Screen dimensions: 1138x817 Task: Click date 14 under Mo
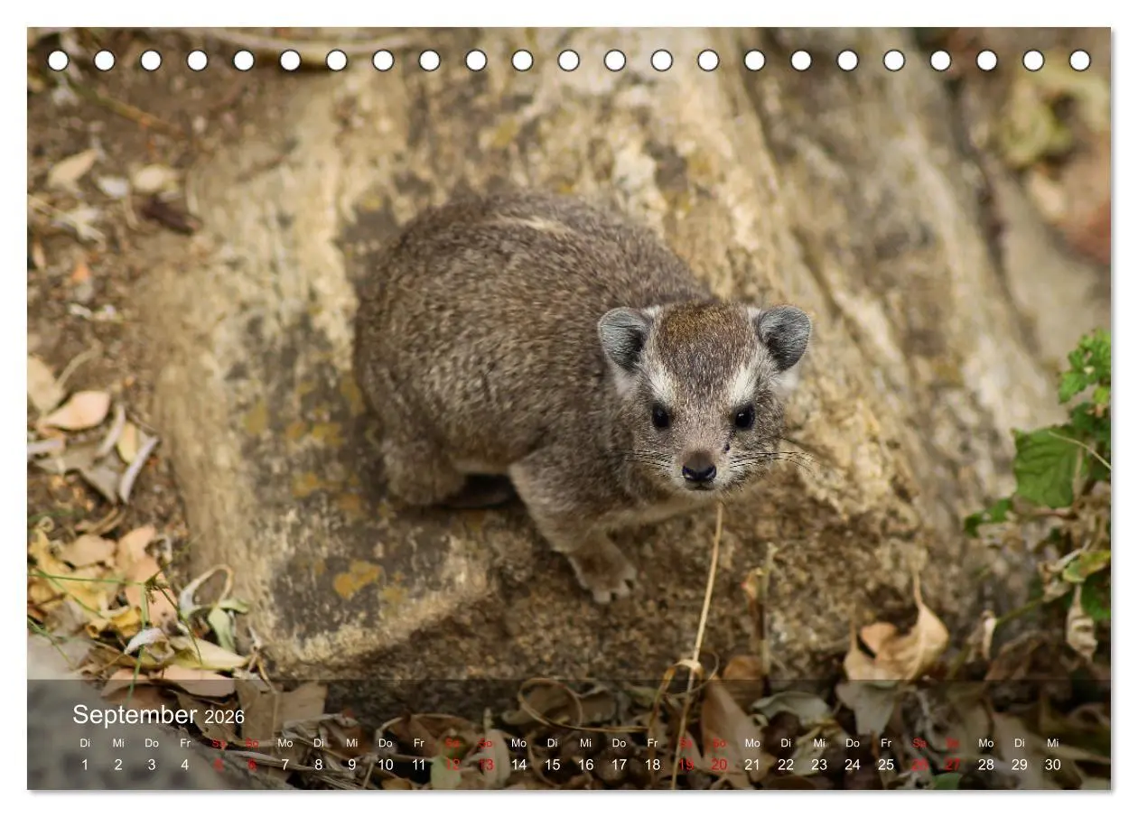519,765
